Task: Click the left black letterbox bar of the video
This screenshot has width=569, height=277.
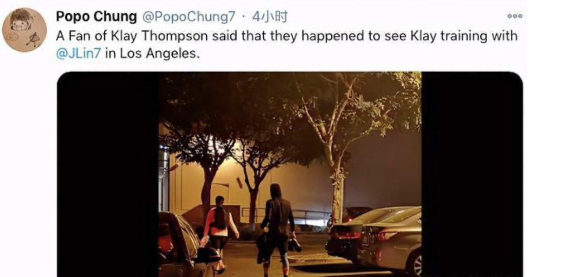Action: 108,174
